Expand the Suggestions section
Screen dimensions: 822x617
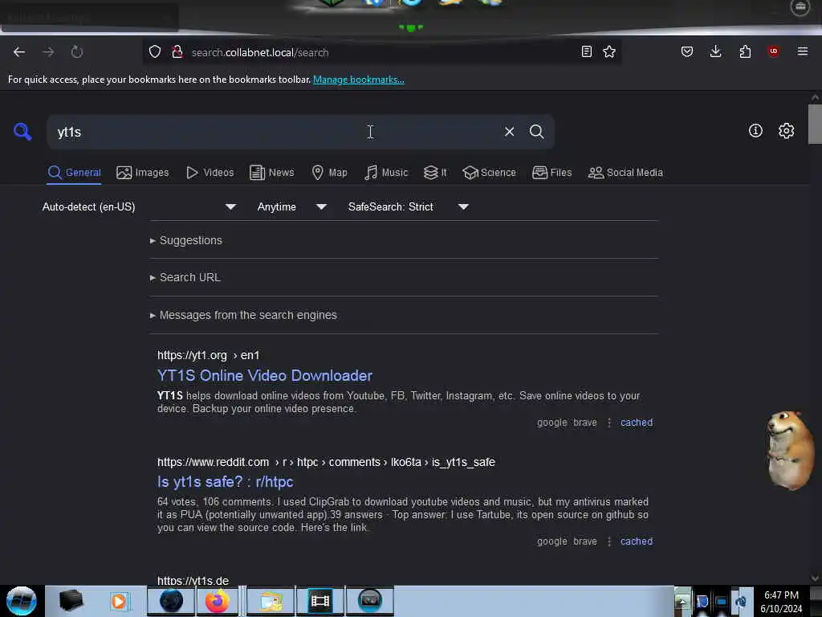click(186, 240)
